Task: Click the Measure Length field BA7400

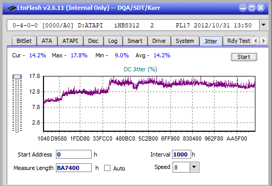Action: [74, 168]
